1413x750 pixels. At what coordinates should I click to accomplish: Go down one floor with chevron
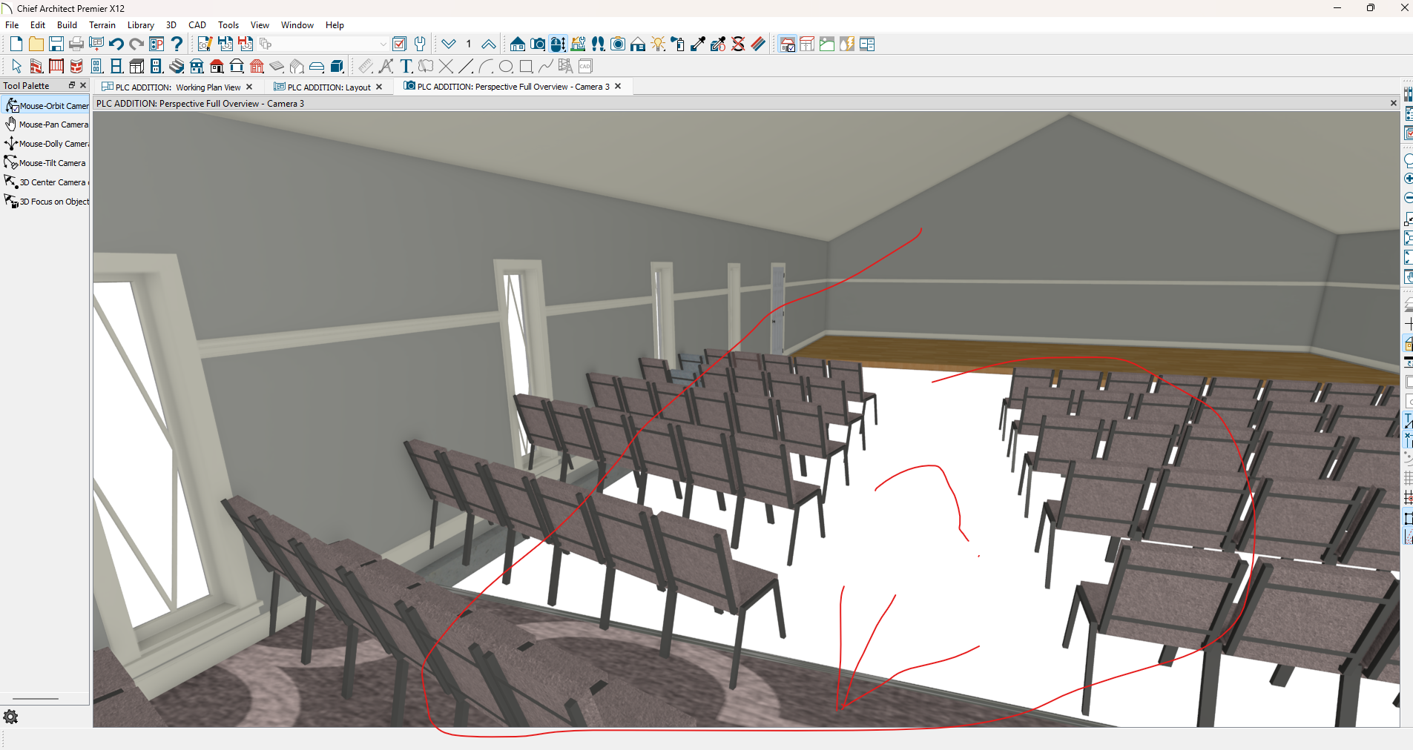tap(448, 44)
